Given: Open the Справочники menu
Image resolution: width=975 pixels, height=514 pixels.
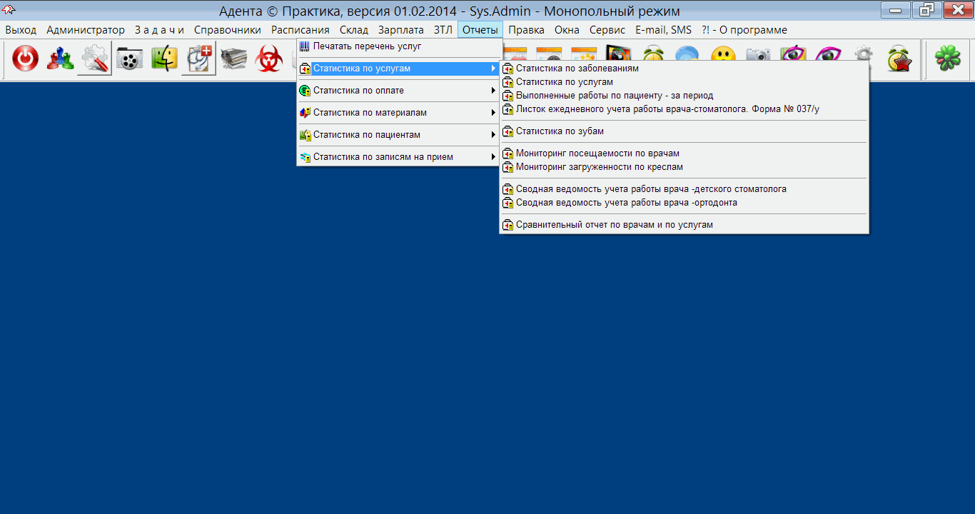Looking at the screenshot, I should (x=228, y=30).
